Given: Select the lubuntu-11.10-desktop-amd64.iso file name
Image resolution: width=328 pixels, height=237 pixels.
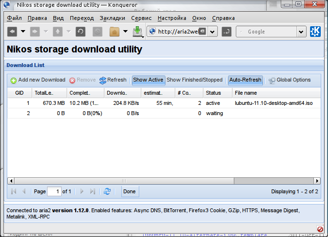Looking at the screenshot, I should tap(274, 103).
